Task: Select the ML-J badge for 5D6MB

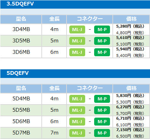Action: click(x=77, y=121)
